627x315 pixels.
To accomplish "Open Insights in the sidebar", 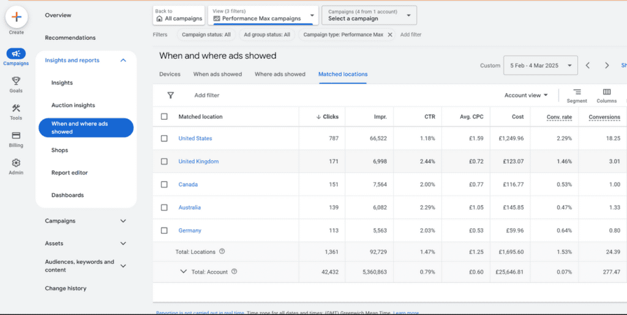I will click(62, 83).
